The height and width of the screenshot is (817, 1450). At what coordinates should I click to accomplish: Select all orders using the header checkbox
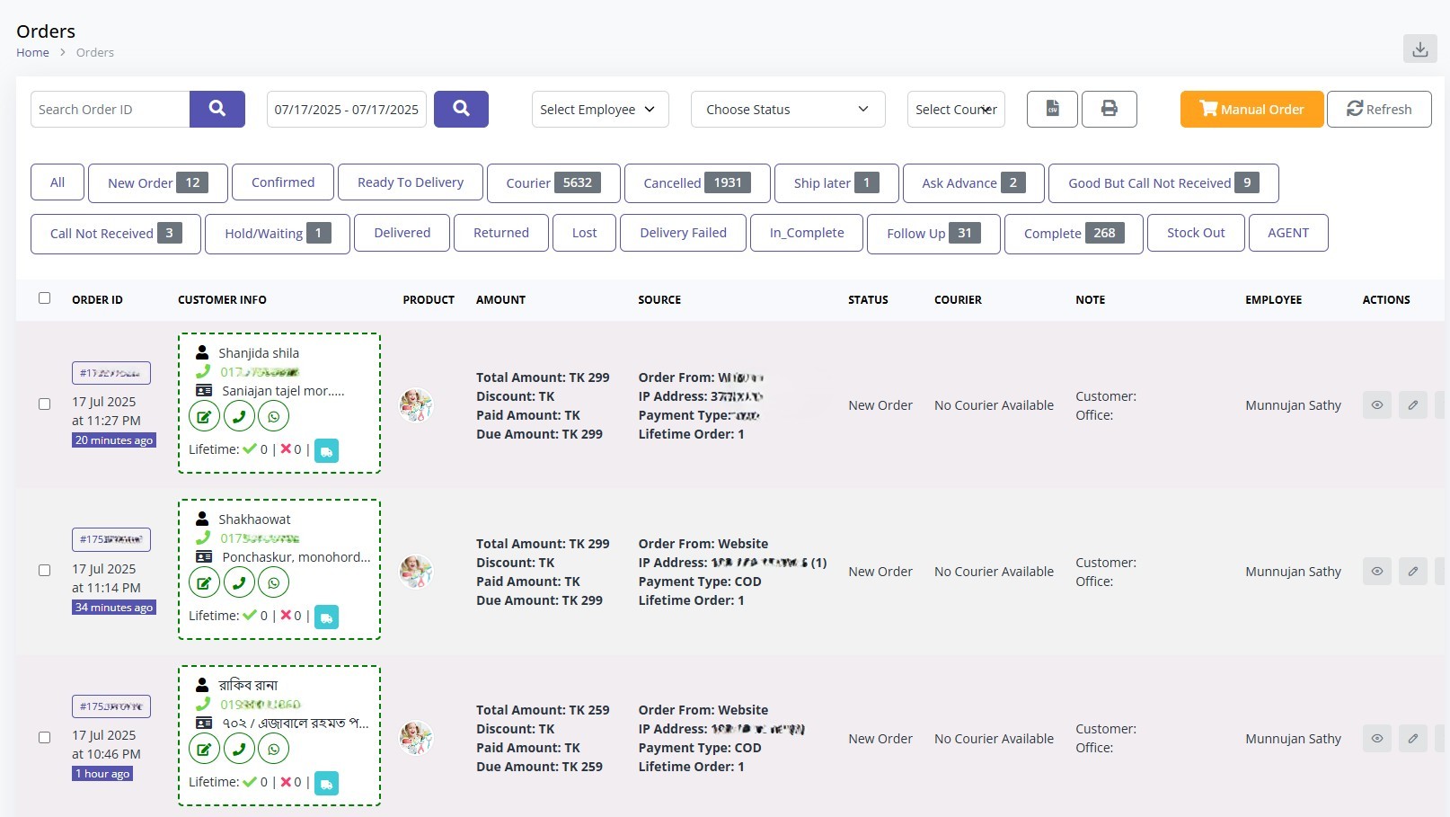click(44, 297)
